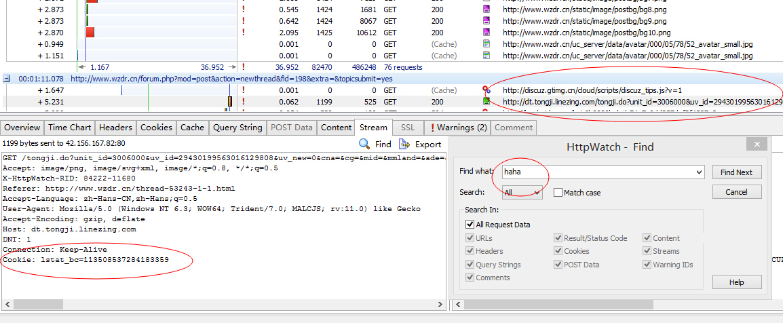Toggle the disabled URLs checkbox
This screenshot has height=323, width=783.
(470, 238)
